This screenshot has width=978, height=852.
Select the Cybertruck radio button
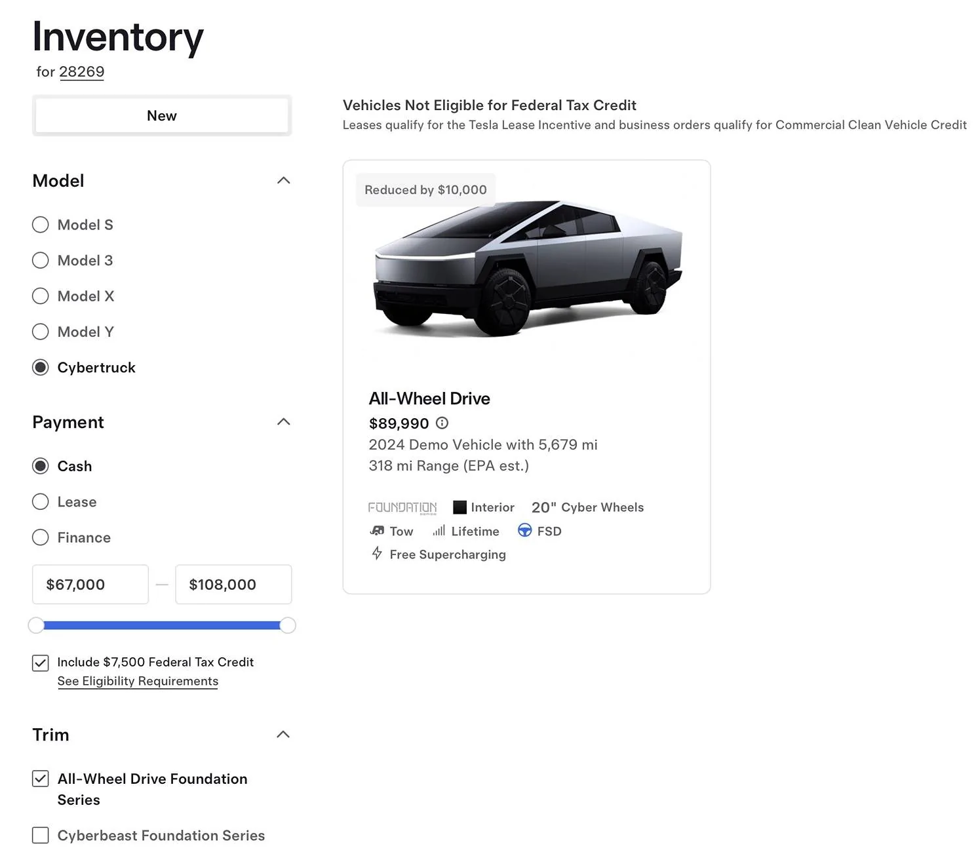[x=41, y=368]
